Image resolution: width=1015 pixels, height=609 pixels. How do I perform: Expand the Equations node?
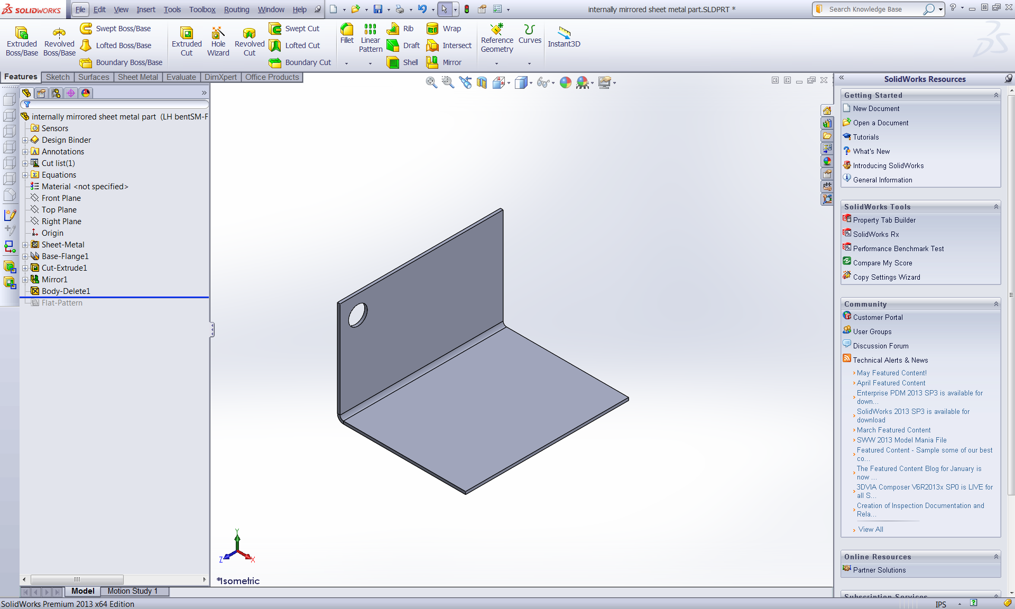(x=25, y=175)
